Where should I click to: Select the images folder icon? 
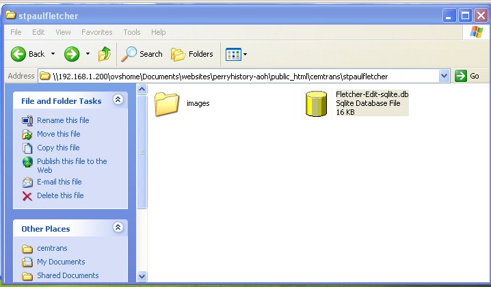tap(167, 104)
